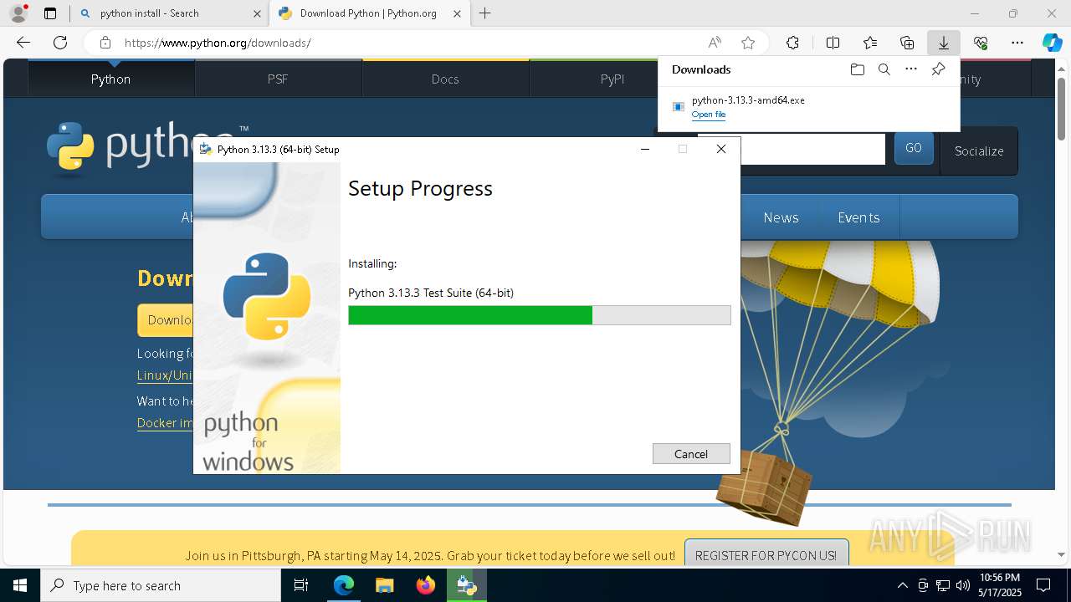
Task: Open Edge Settings and more menu
Action: [1017, 43]
